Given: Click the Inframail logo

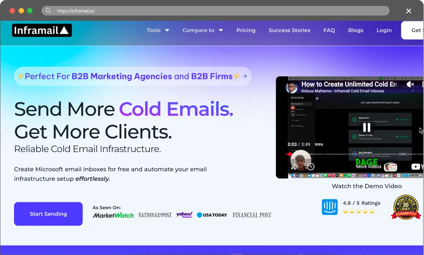Looking at the screenshot, I should pyautogui.click(x=42, y=30).
